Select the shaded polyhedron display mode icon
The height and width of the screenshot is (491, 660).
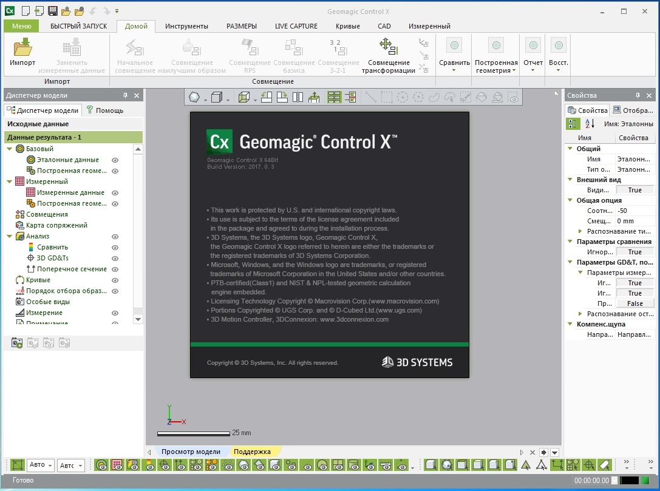(x=194, y=97)
